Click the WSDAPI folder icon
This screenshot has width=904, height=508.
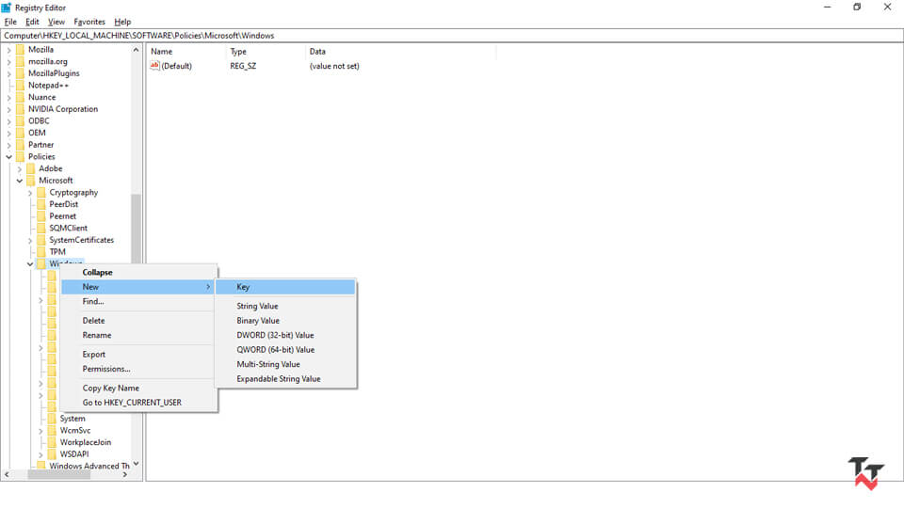point(52,453)
